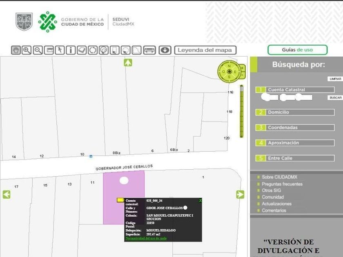The width and height of the screenshot is (343, 257).
Task: Open Leyenda del mapa
Action: pyautogui.click(x=205, y=50)
